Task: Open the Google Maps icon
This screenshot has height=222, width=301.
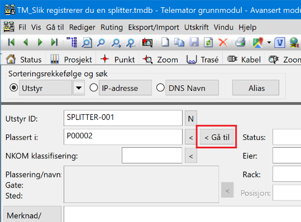Action: point(258,42)
